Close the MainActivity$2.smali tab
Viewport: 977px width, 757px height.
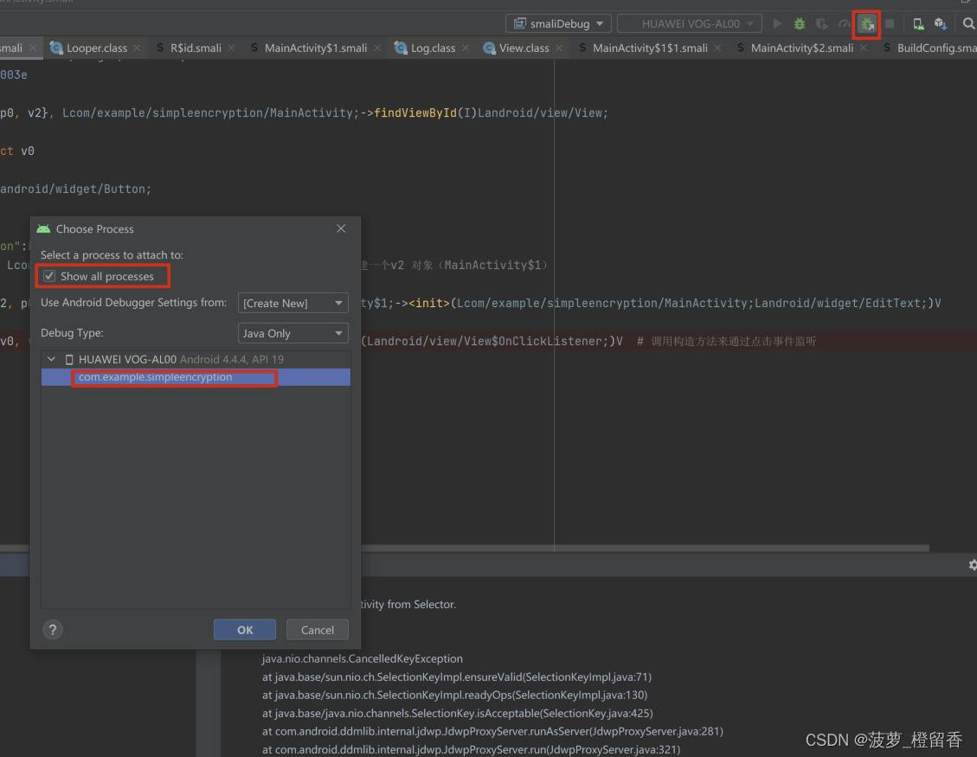pos(864,48)
